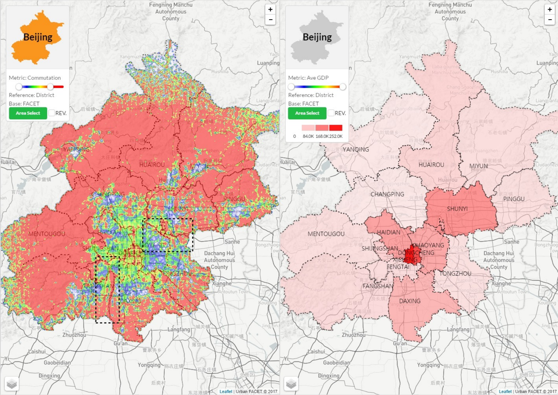Screen dimensions: 558x395
Task: Open the Leaflet link on the left map
Action: click(x=226, y=391)
